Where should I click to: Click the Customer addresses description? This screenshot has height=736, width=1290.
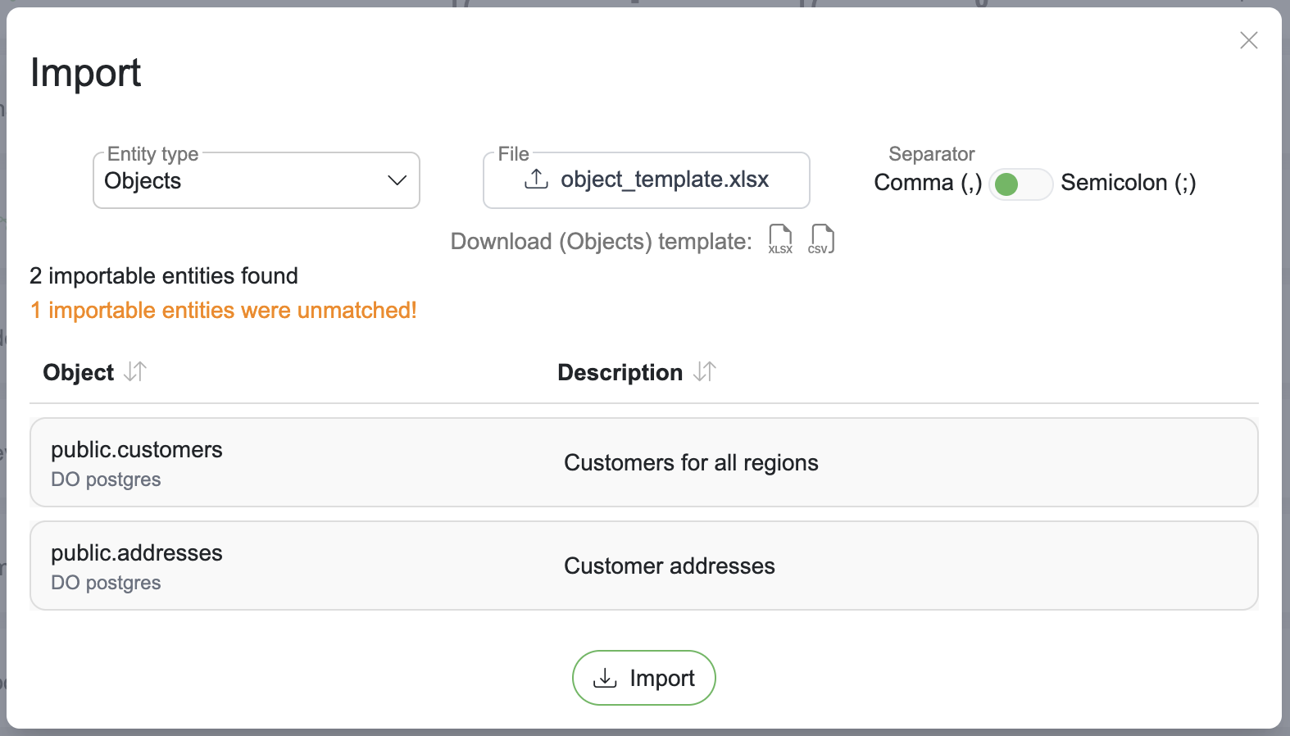(669, 566)
